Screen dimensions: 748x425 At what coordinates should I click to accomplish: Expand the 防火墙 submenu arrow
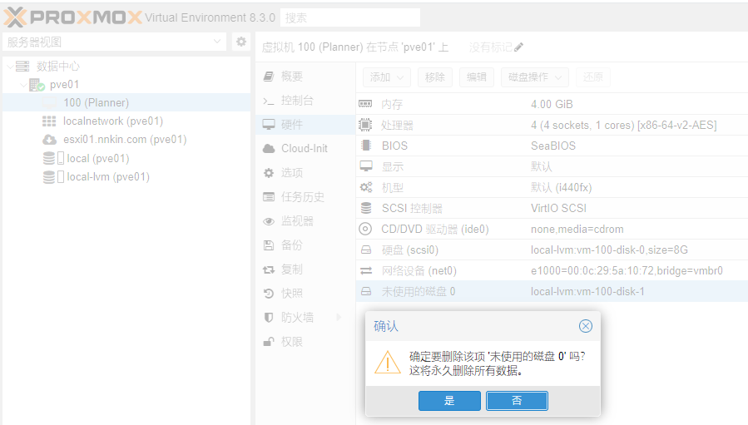point(339,317)
